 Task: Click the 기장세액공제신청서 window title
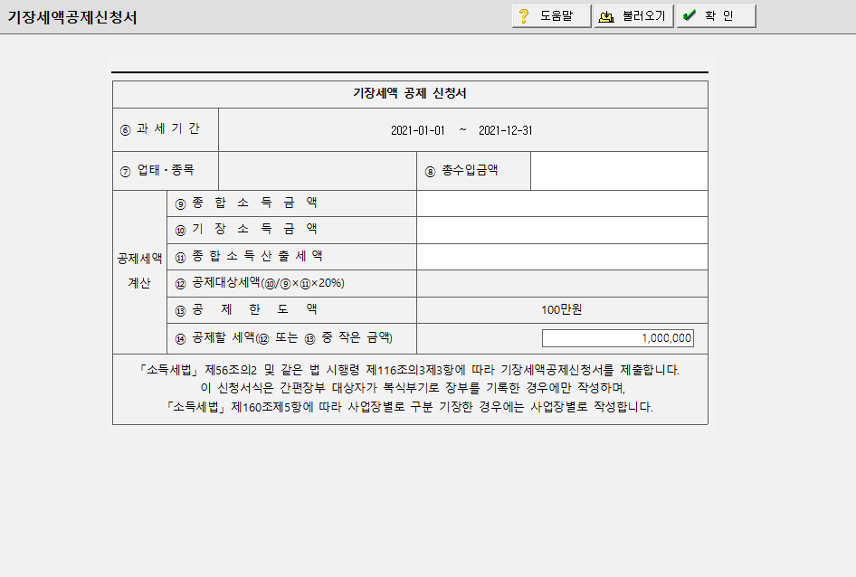click(x=72, y=17)
